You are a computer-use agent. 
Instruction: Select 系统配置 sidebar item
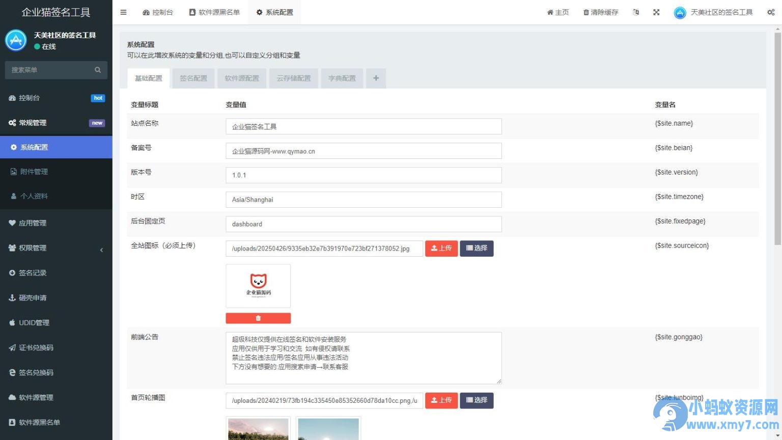(56, 147)
